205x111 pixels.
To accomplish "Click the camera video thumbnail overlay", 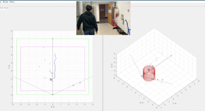I will tap(103, 18).
